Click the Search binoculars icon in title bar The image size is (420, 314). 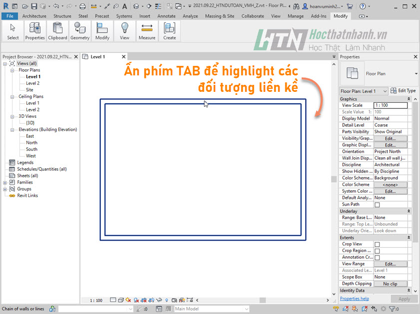click(296, 6)
